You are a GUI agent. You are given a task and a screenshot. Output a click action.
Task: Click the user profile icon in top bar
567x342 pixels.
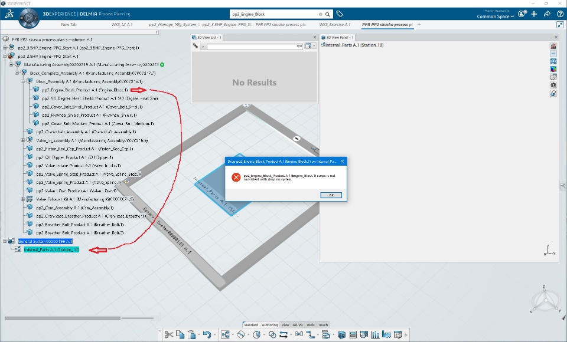522,14
